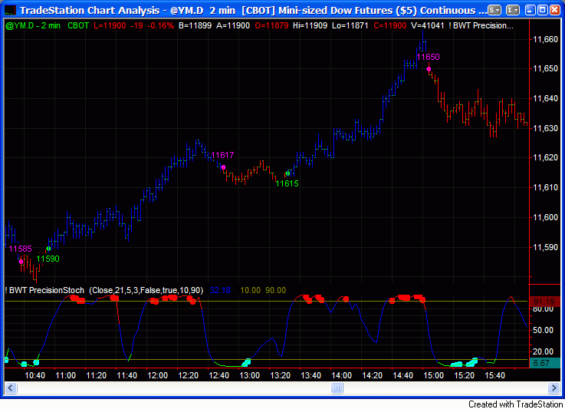The width and height of the screenshot is (565, 409).
Task: Click the magenta sell marker dot at 11650
Action: [429, 69]
